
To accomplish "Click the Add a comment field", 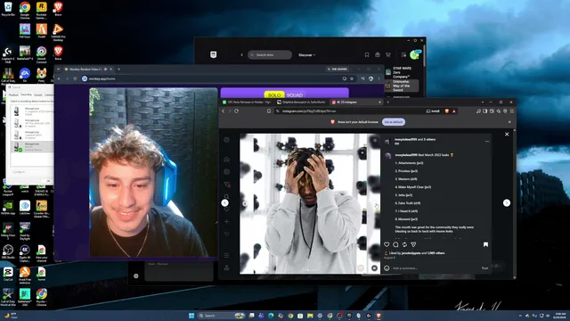I will (436, 268).
